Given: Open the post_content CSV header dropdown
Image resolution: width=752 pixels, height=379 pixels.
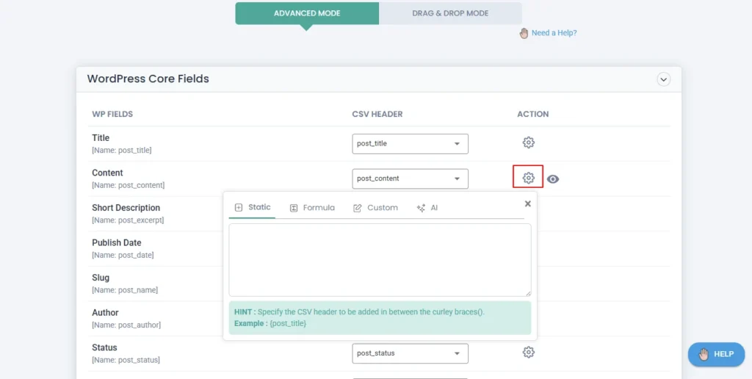Looking at the screenshot, I should click(410, 178).
